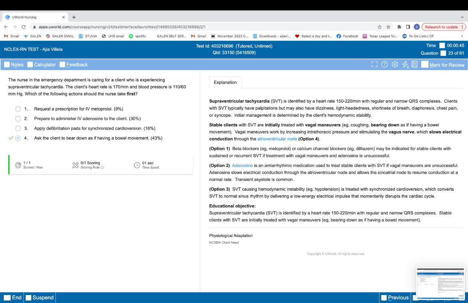Click the Suspend button
This screenshot has width=468, height=303.
coord(40,297)
